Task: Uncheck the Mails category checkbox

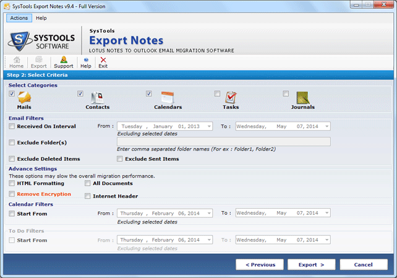Action: pyautogui.click(x=12, y=93)
